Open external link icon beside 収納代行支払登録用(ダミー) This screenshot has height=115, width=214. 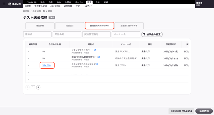(99, 57)
